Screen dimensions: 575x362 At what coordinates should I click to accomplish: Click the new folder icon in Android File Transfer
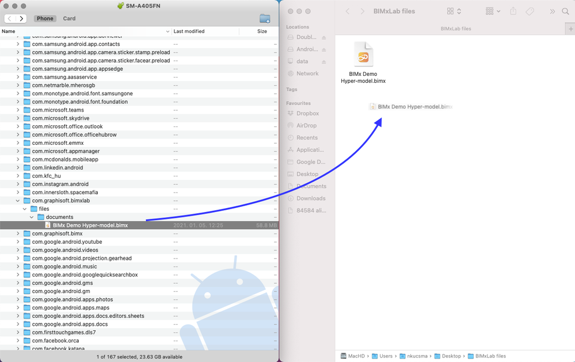pos(265,18)
